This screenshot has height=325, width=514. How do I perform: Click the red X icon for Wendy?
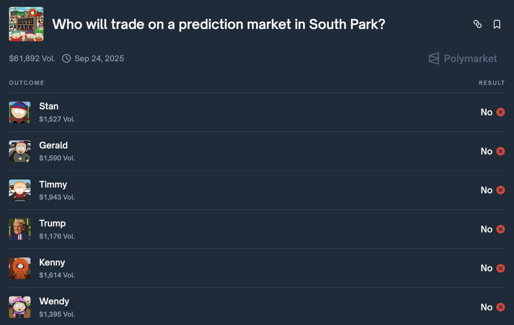(501, 307)
